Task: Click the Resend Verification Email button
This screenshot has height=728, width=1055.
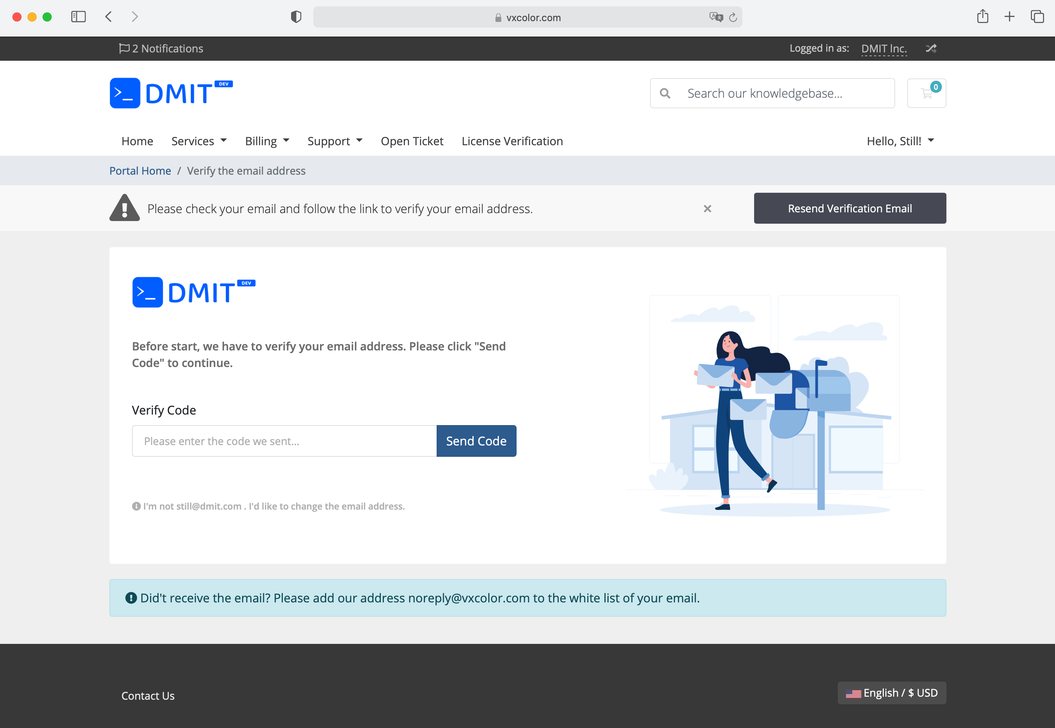Action: pos(850,208)
